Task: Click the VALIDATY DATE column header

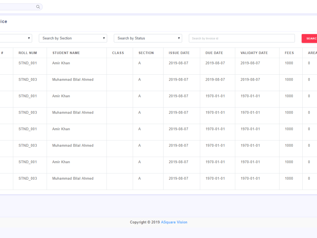Action: pyautogui.click(x=254, y=53)
